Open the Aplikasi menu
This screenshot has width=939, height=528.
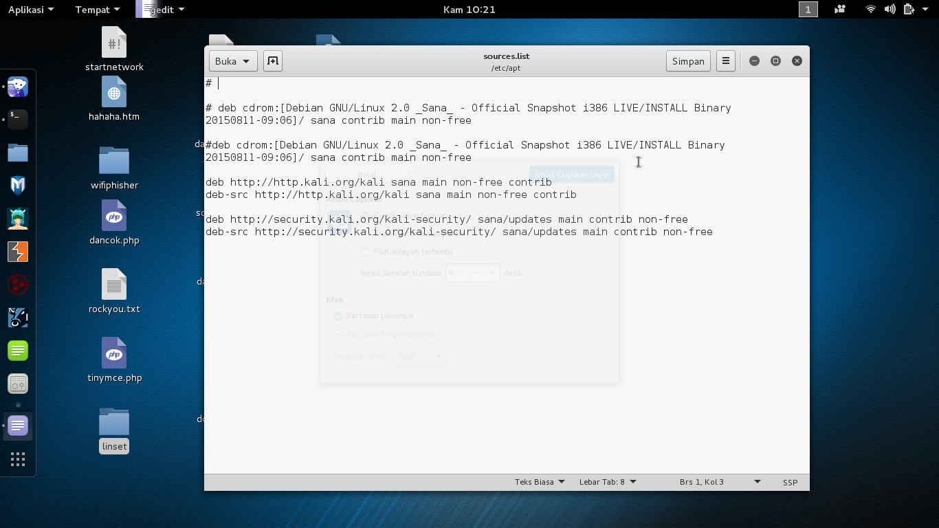tap(31, 10)
